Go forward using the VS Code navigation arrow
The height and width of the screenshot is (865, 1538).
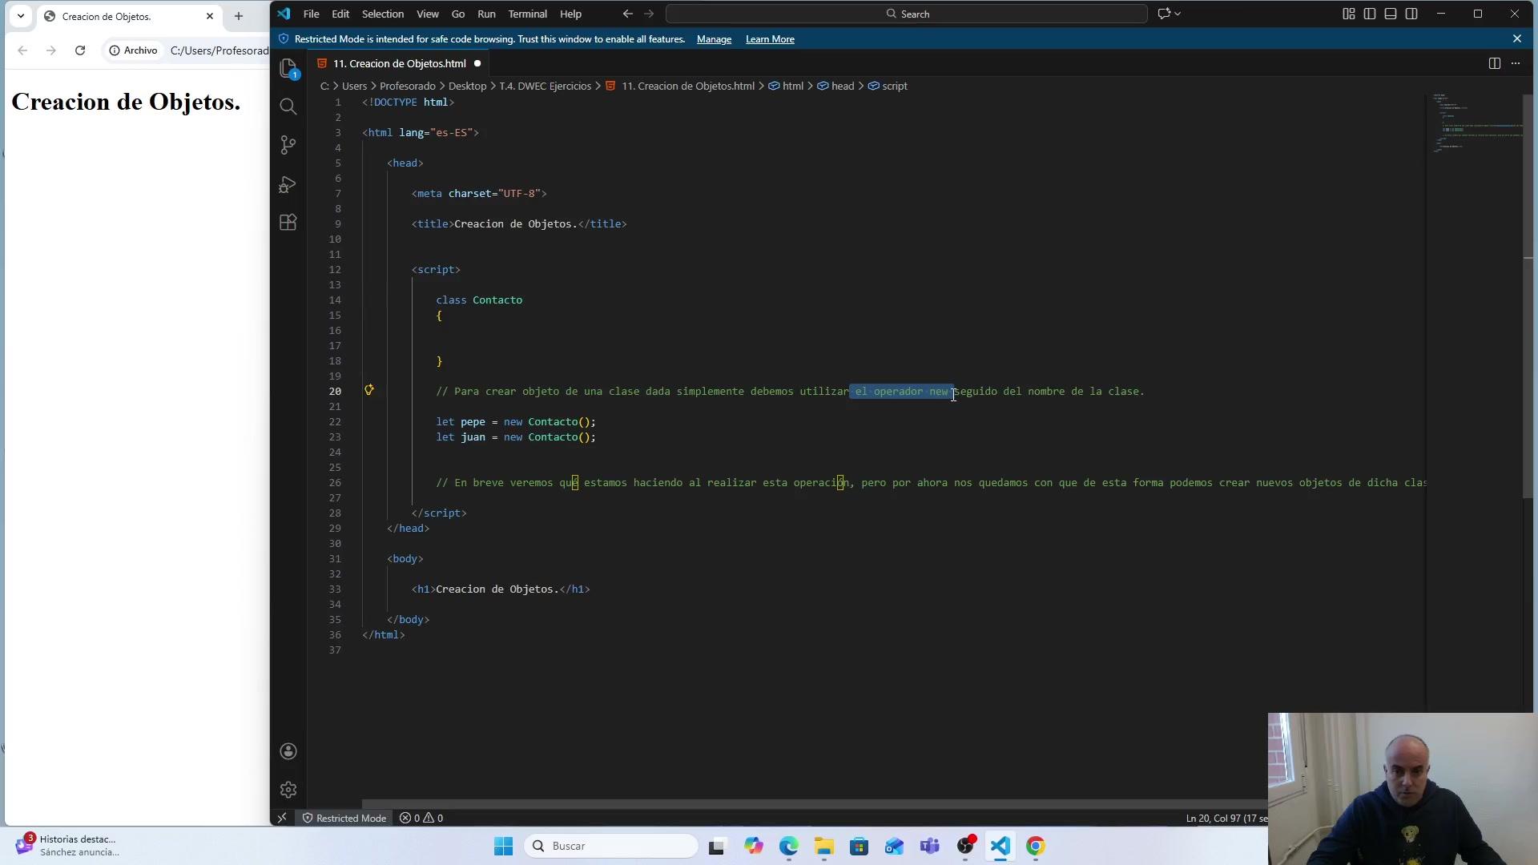pyautogui.click(x=649, y=14)
